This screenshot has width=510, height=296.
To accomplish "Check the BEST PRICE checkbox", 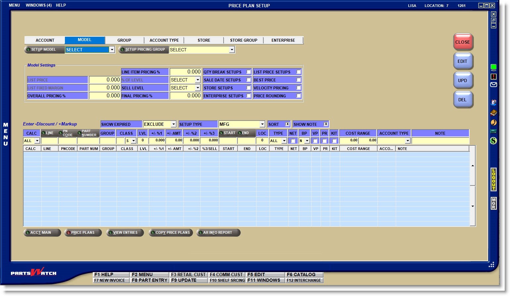I will [x=299, y=80].
